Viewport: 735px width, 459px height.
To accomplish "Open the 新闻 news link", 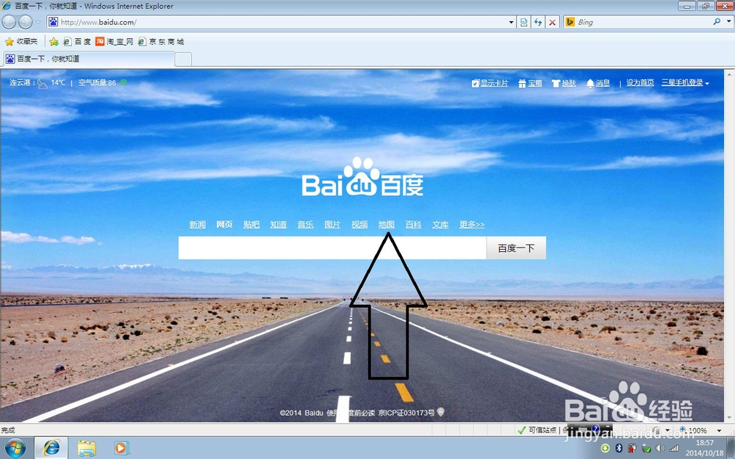I will coord(197,224).
